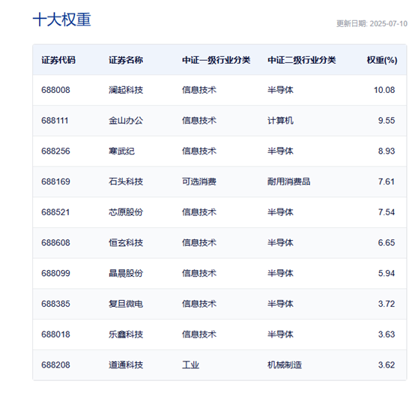Select security name 晶晨股份
The width and height of the screenshot is (415, 399).
126,273
